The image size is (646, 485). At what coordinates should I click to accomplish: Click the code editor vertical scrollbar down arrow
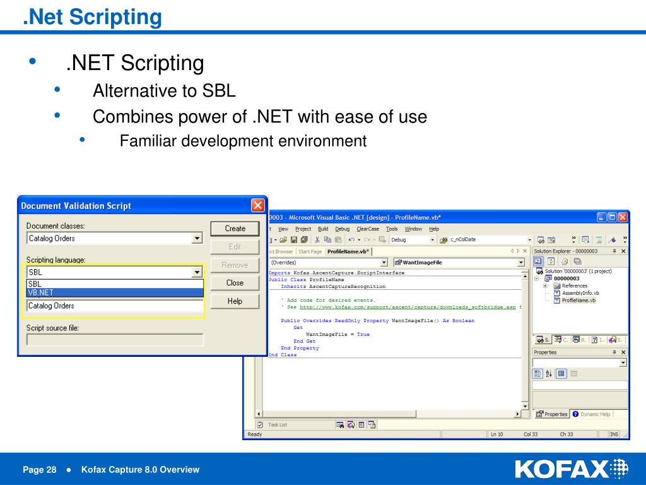tap(525, 406)
